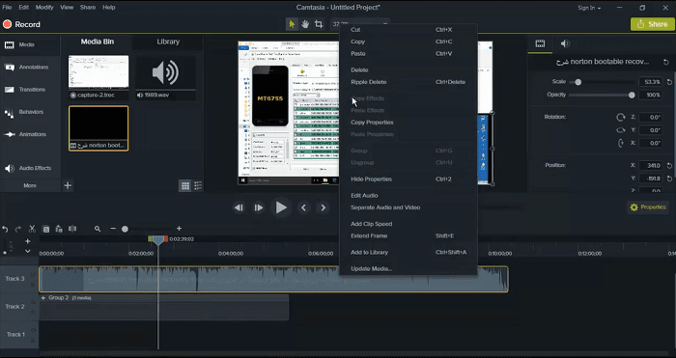Zoom in timeline with plus button

pos(179,229)
